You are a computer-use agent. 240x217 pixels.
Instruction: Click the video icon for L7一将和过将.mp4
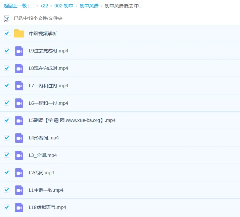19,86
